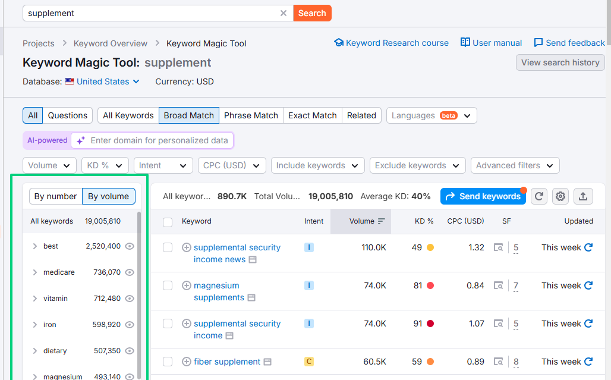Toggle visibility of the 'dietary' group
Image resolution: width=611 pixels, height=380 pixels.
[130, 351]
